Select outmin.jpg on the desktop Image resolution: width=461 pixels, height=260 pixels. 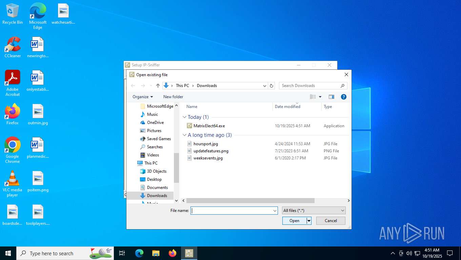pos(38,114)
